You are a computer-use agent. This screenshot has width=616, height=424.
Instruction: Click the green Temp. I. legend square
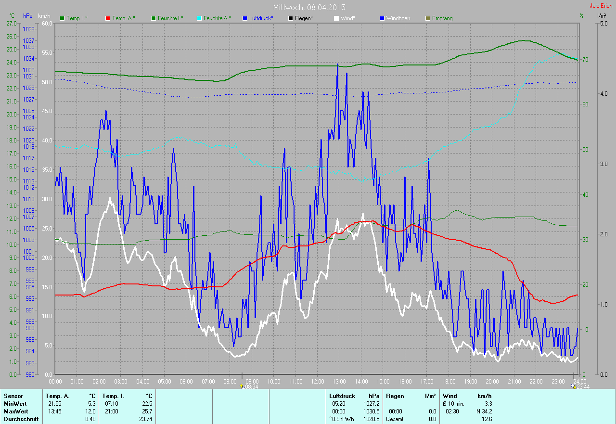tap(62, 18)
